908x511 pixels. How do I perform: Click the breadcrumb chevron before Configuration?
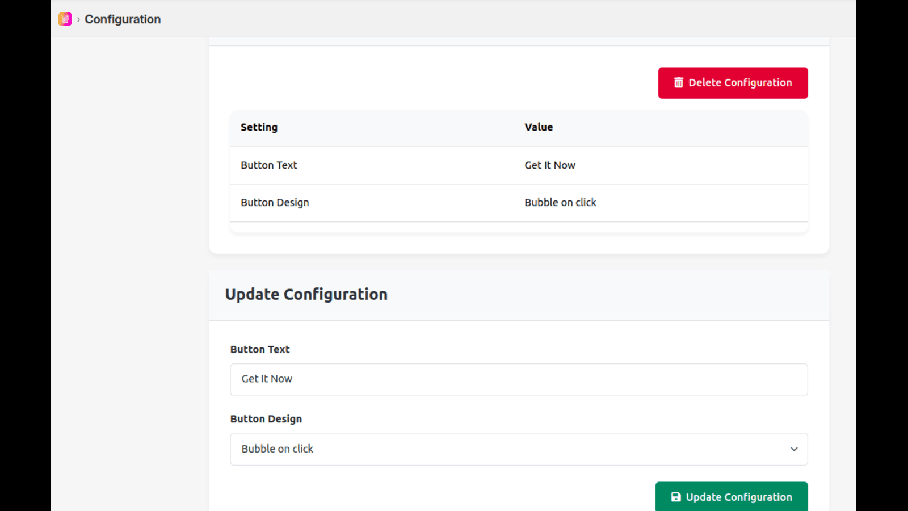78,19
